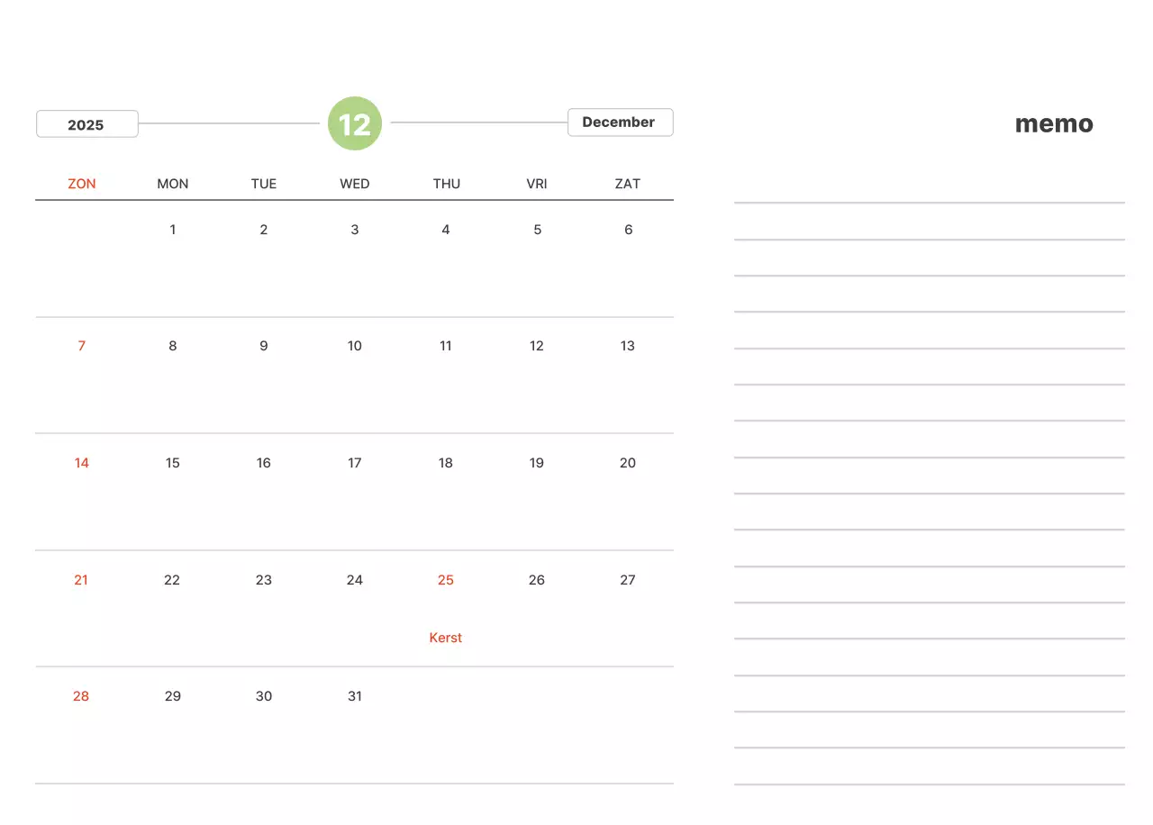Screen dimensions: 1153x825
Task: Select the WED column header
Action: coord(355,184)
